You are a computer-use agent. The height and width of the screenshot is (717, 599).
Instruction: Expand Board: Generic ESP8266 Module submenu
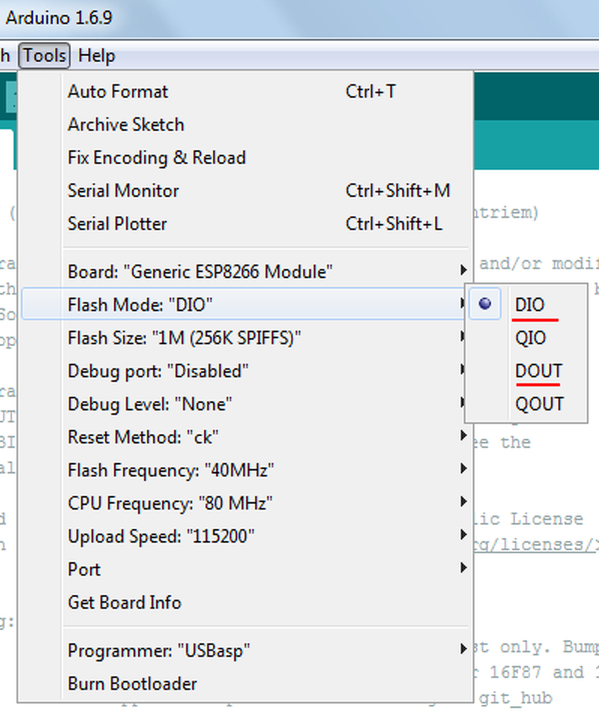tap(245, 272)
